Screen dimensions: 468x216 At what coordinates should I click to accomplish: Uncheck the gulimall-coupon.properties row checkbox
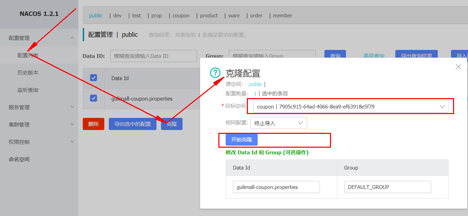coord(94,98)
